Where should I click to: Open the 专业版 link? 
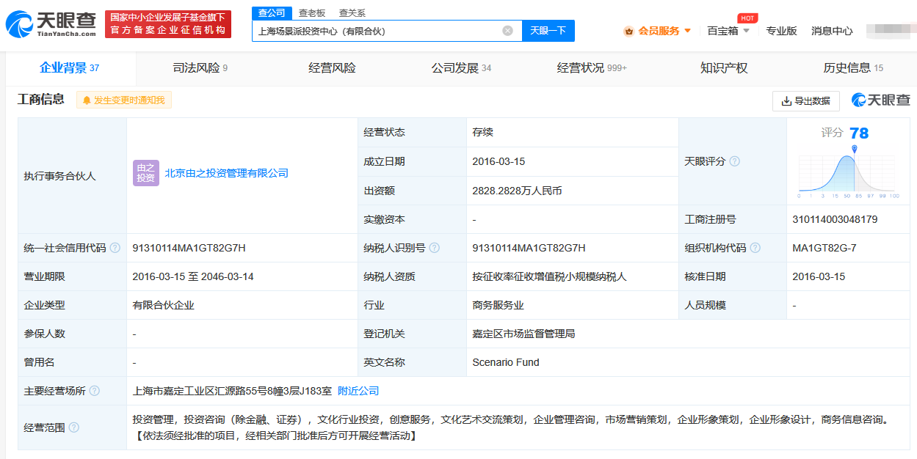click(781, 31)
